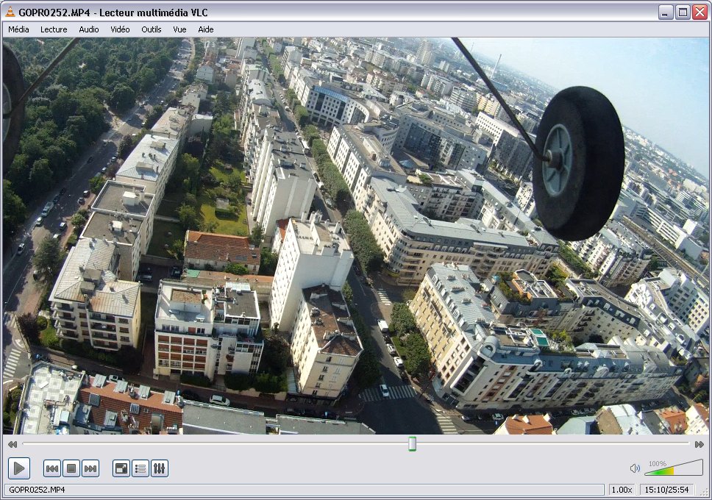Click the 1.00x playback speed indicator
712x500 pixels.
tap(622, 490)
